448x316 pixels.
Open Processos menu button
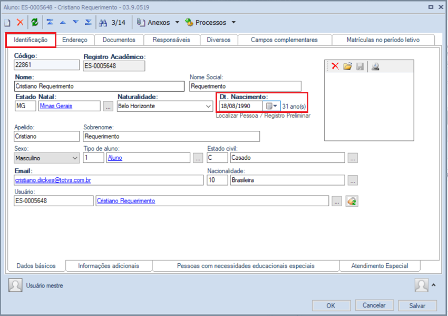click(206, 22)
